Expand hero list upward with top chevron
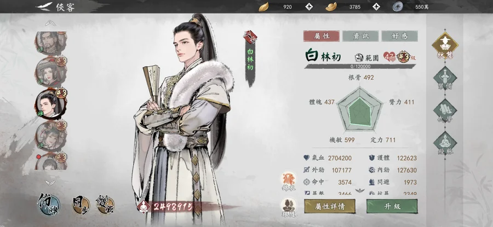The width and height of the screenshot is (493, 227). 50,23
